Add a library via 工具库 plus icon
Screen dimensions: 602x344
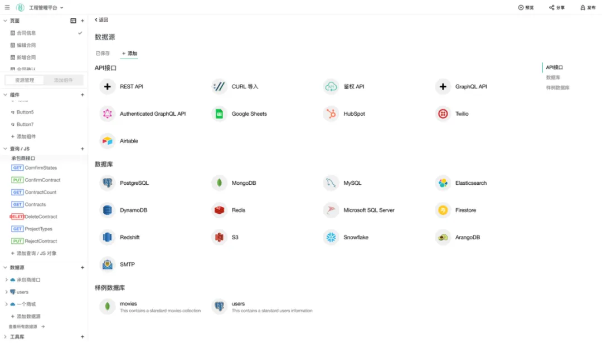[x=82, y=337]
